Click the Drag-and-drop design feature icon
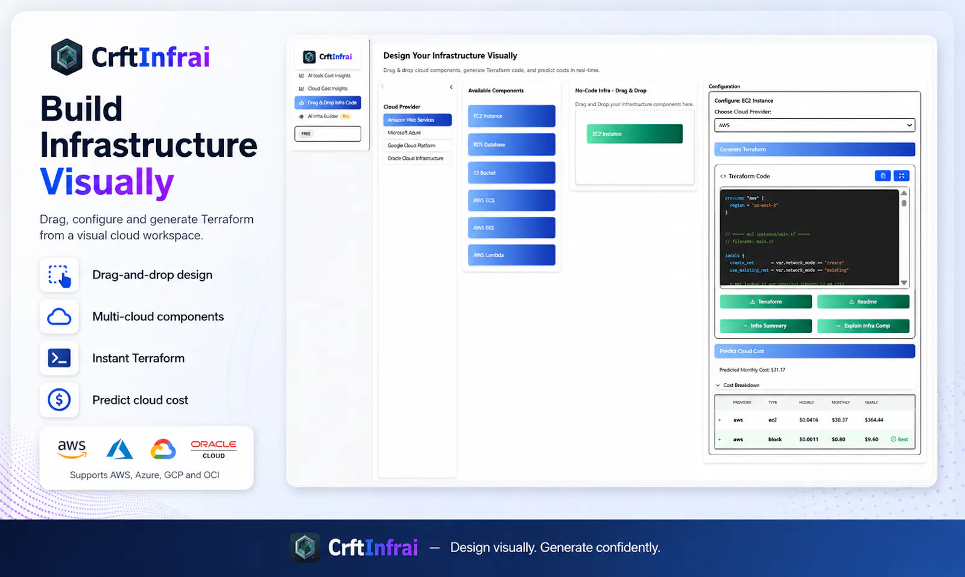 click(59, 275)
